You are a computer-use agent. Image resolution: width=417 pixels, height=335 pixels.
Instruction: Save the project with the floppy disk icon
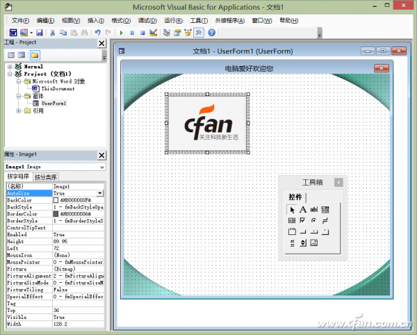pos(40,33)
